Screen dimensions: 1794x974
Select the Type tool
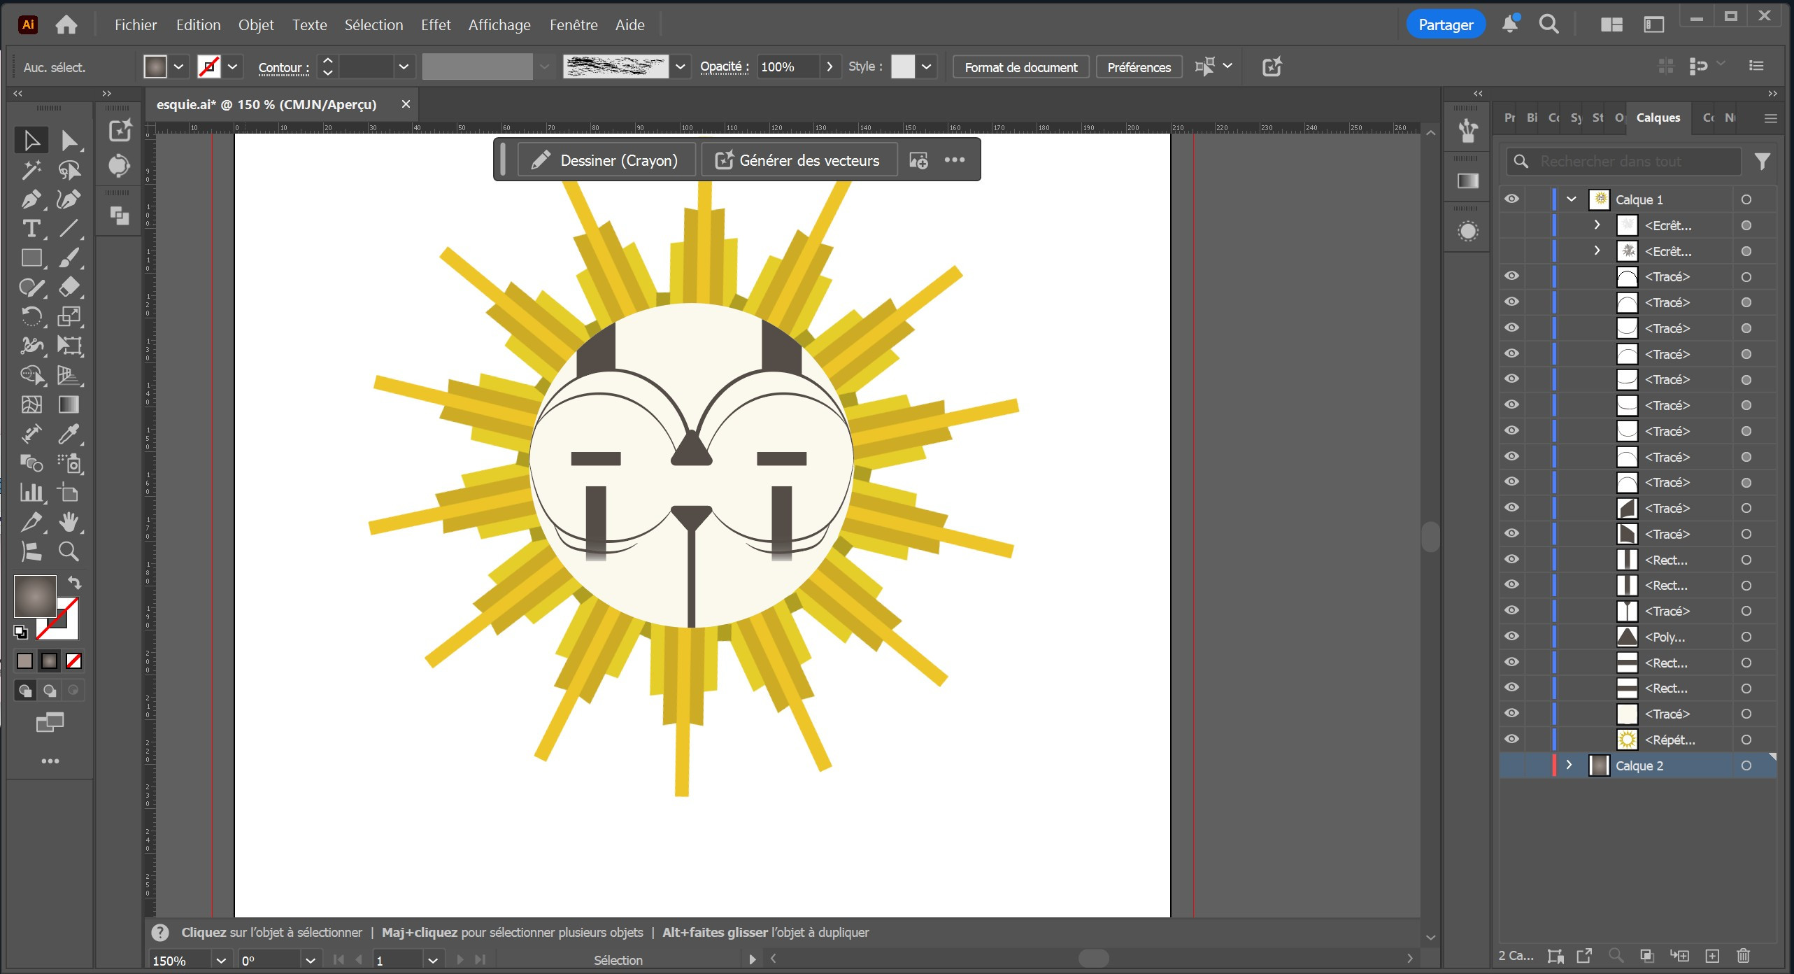click(30, 229)
